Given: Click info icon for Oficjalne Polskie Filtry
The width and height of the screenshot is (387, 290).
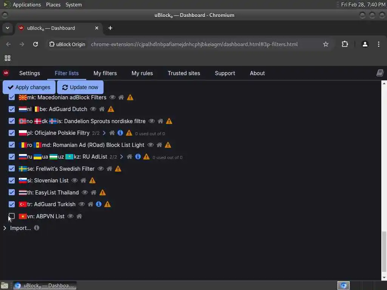Looking at the screenshot, I should pos(120,133).
